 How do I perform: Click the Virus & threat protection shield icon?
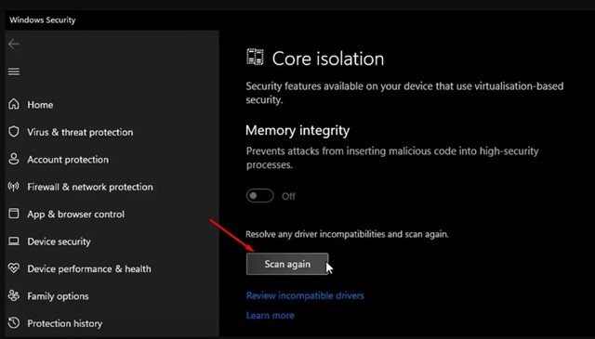pos(14,132)
